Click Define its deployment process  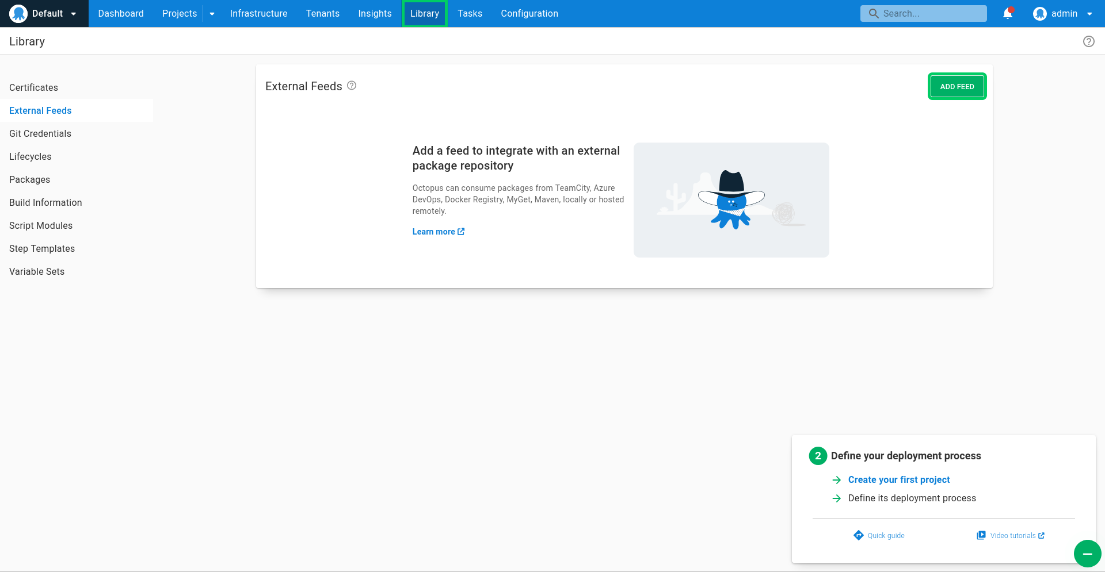(x=912, y=498)
